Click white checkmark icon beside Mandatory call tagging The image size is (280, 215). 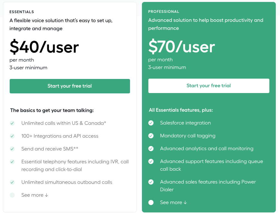click(151, 136)
